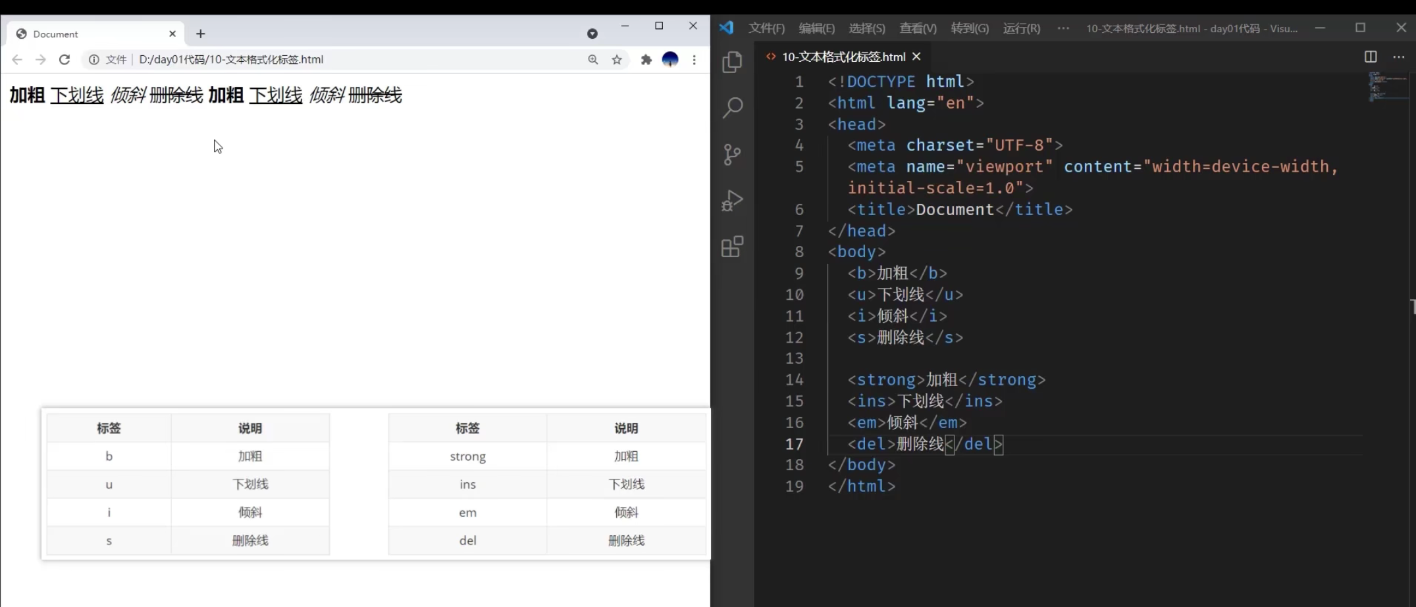This screenshot has width=1416, height=607.
Task: Click the <del>删除线</del> code line
Action: (925, 444)
